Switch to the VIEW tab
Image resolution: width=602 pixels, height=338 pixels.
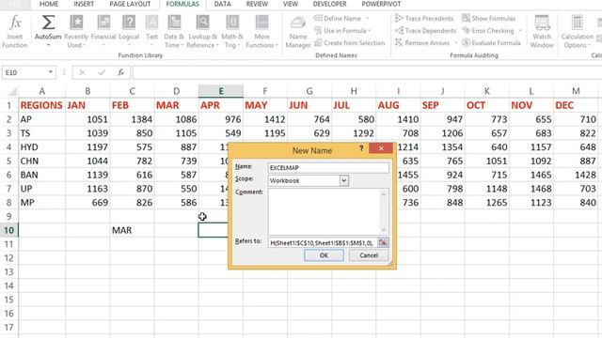291,4
